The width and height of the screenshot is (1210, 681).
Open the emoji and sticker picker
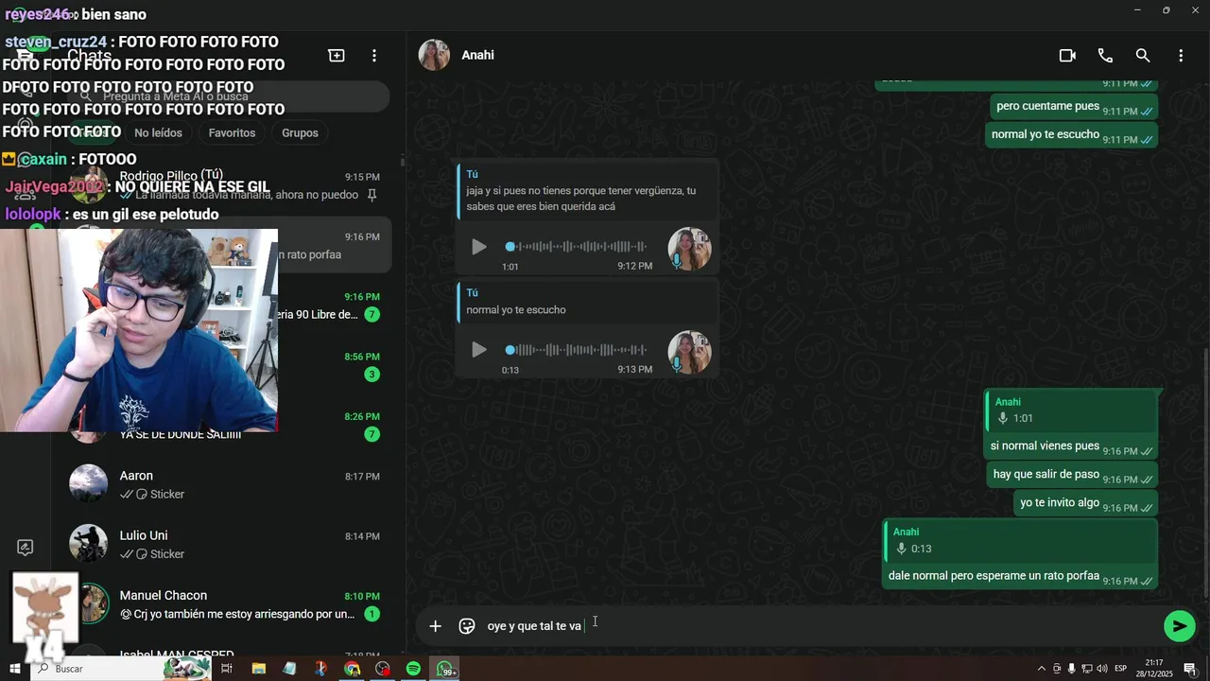point(467,626)
